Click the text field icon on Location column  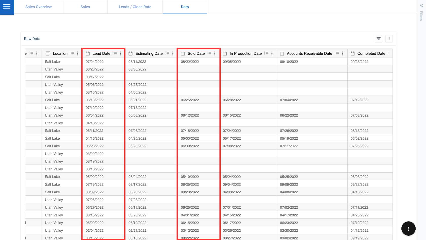(48, 53)
